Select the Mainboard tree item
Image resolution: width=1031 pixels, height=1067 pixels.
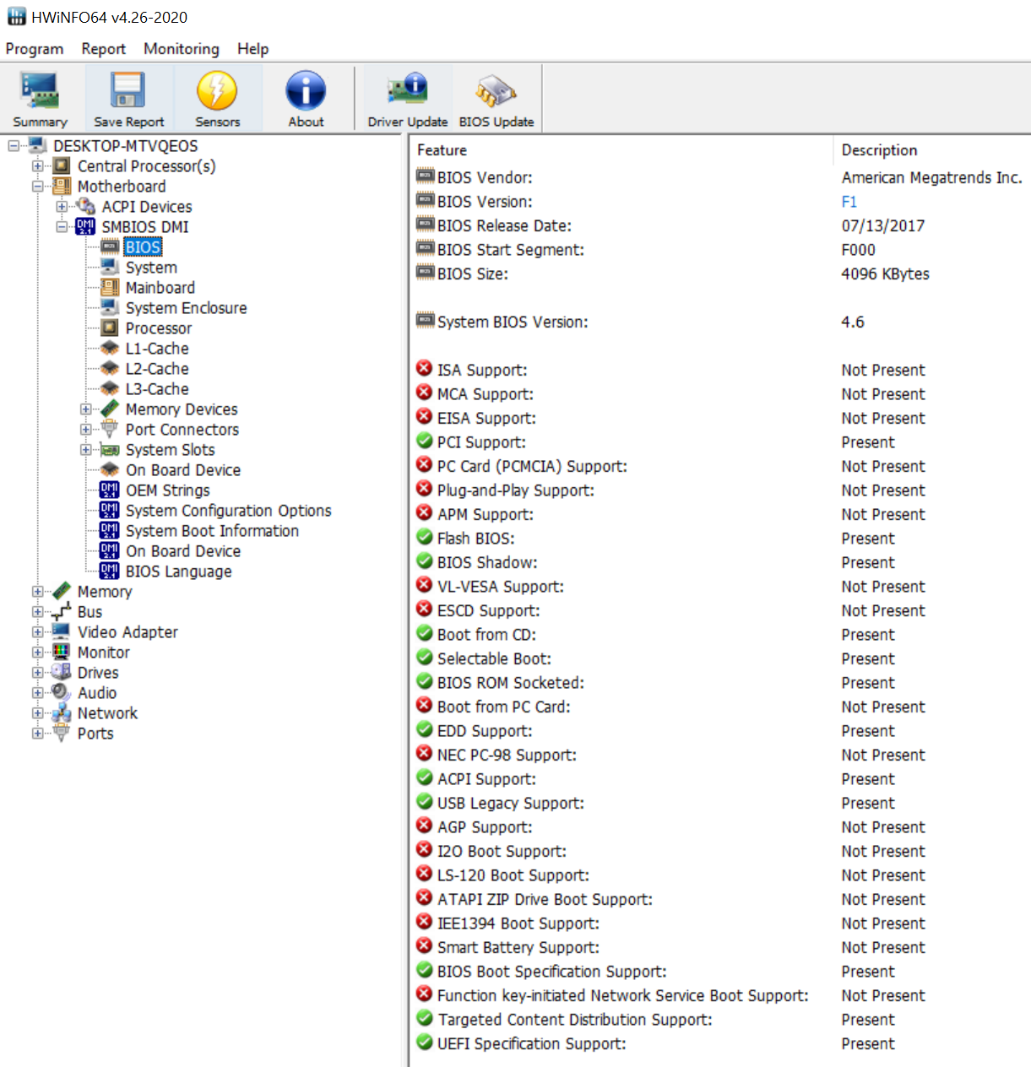coord(160,288)
